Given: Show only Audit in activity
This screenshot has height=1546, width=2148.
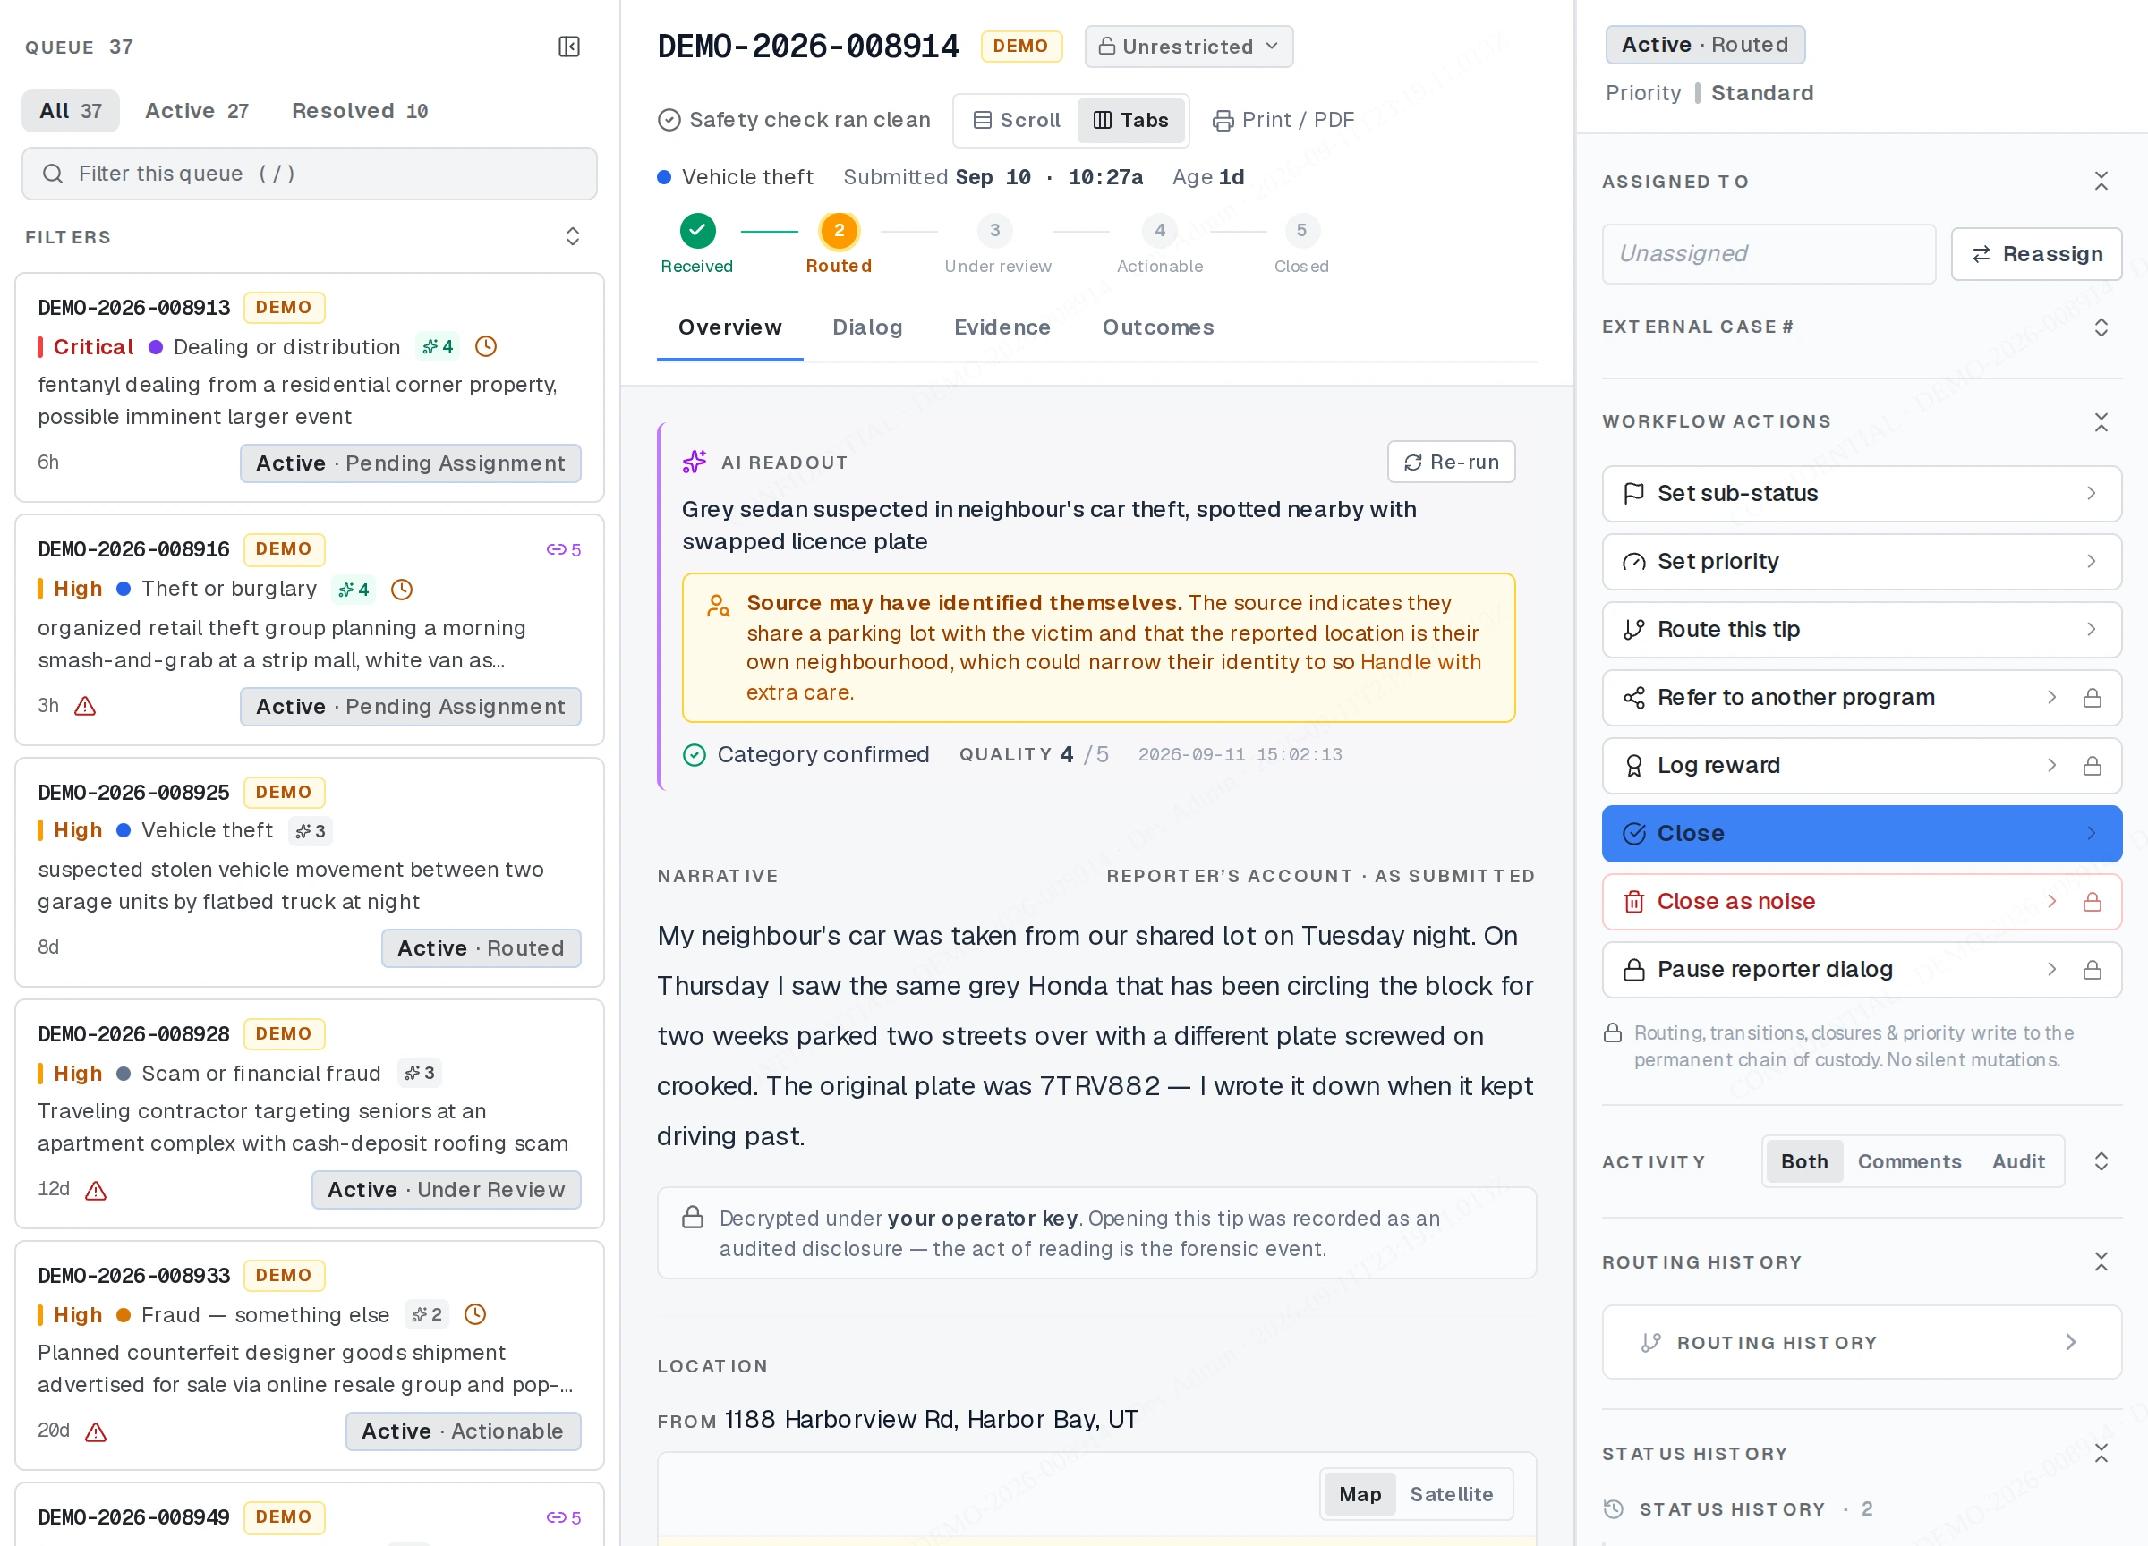Looking at the screenshot, I should tap(2018, 1161).
